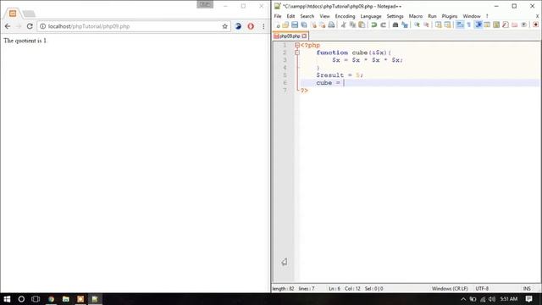Open the Windows Start menu

[x=7, y=299]
